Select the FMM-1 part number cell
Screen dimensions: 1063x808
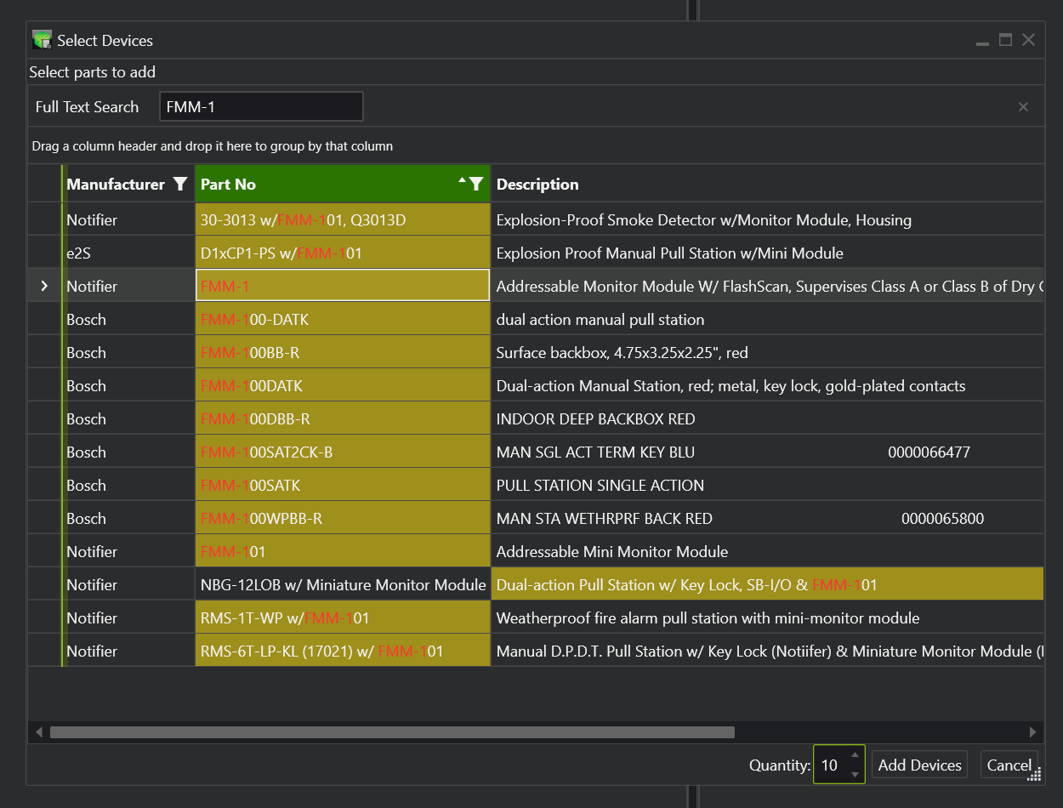click(343, 286)
